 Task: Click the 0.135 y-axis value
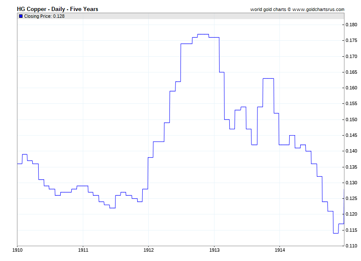pos(351,167)
